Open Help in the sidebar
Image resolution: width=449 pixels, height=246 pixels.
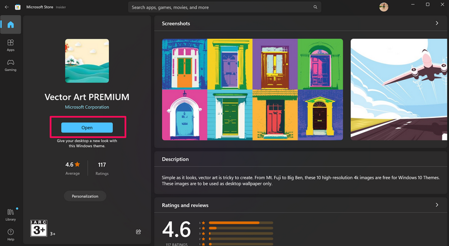(x=11, y=234)
